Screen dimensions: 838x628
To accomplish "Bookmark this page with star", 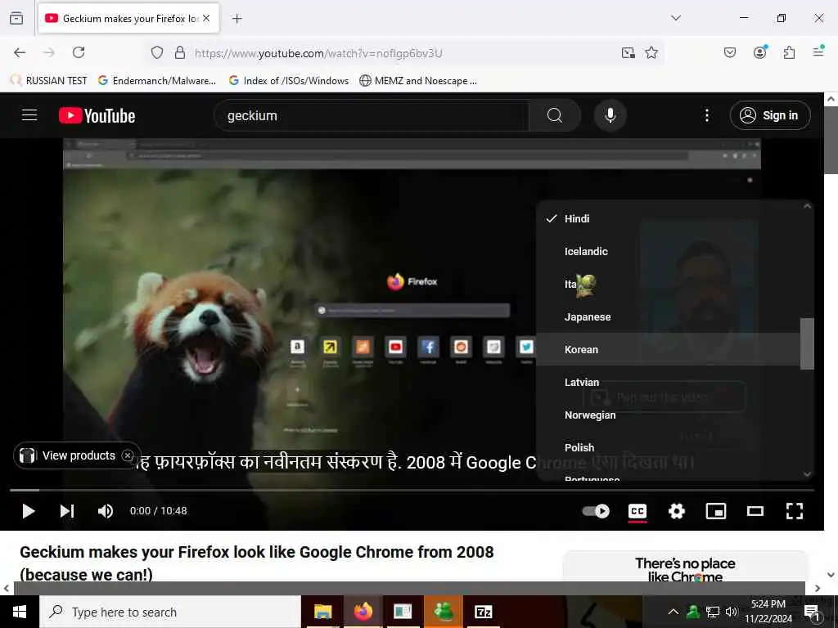I will coord(651,52).
